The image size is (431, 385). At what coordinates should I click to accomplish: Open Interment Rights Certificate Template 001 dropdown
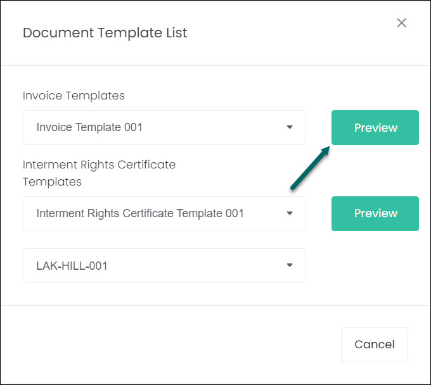click(164, 213)
